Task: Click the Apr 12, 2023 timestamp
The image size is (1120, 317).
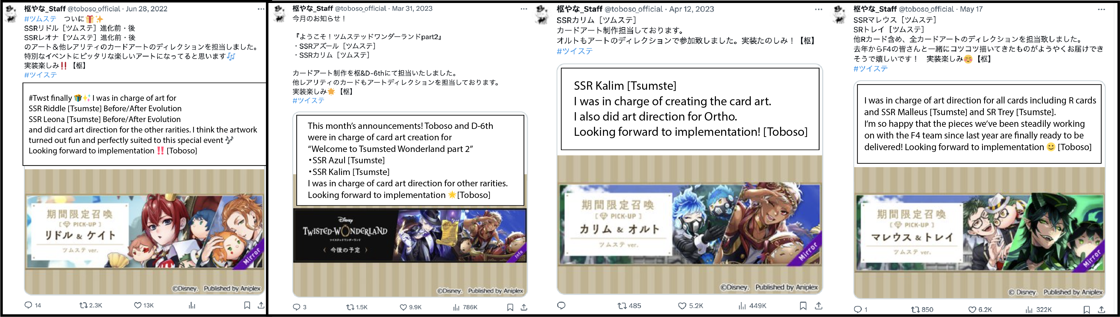Action: [691, 9]
